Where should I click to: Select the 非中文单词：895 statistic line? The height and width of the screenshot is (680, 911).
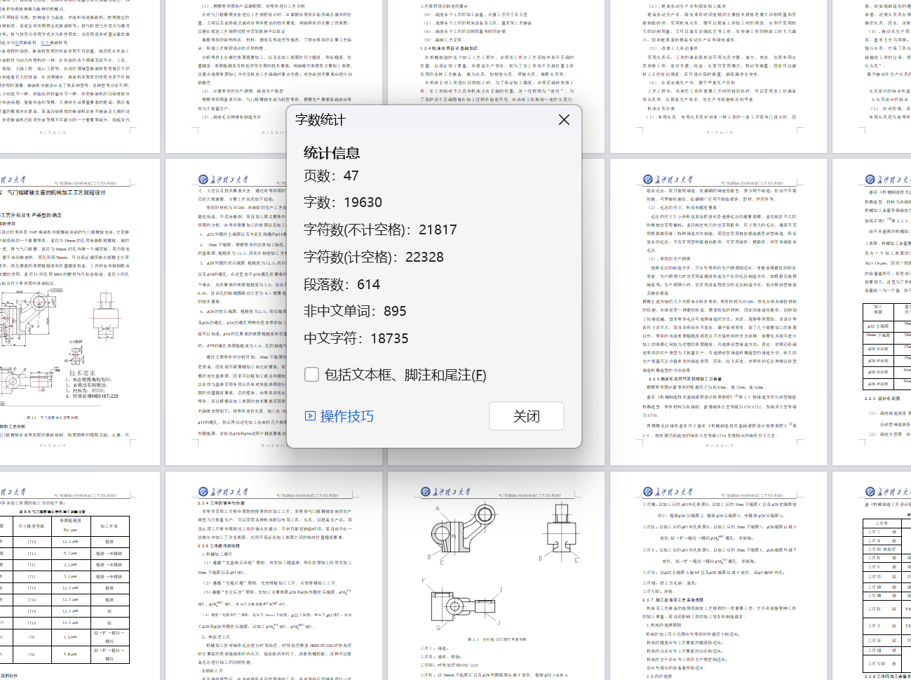[x=355, y=311]
